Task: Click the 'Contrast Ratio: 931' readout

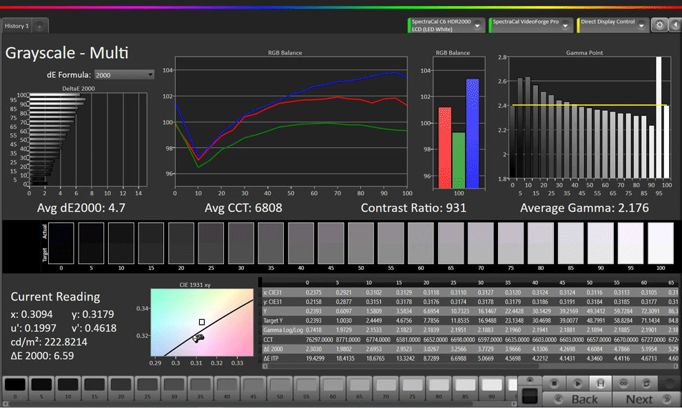Action: pos(413,208)
